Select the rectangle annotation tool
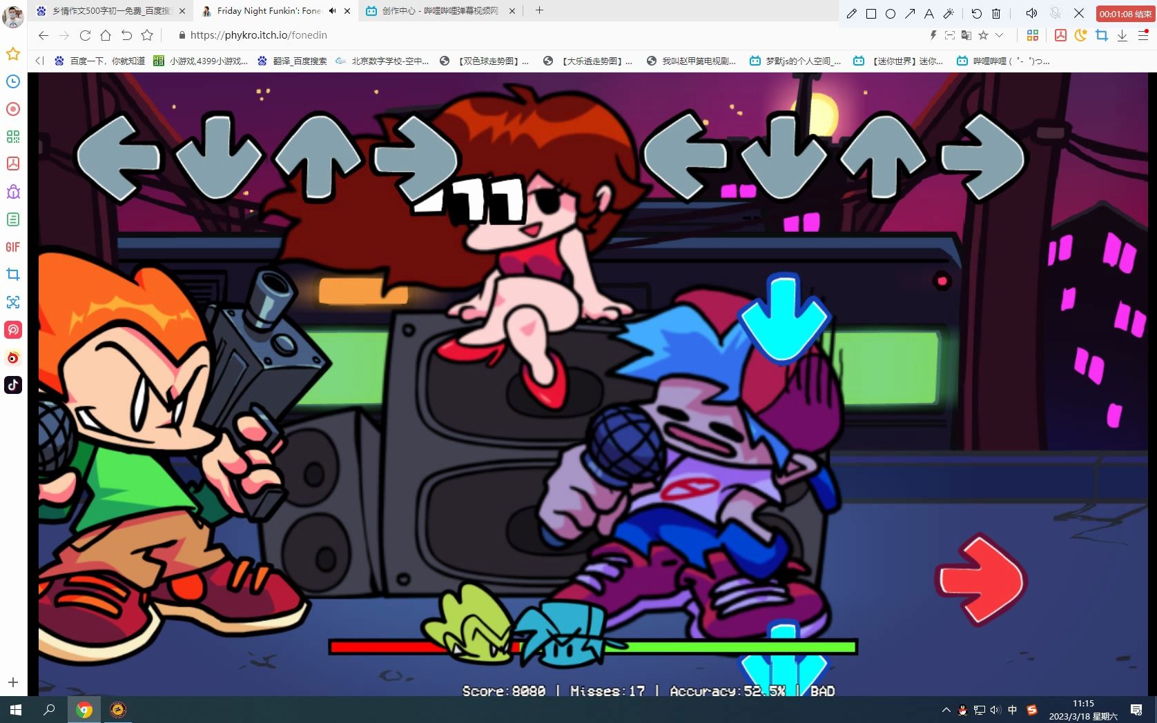Viewport: 1157px width, 723px height. click(871, 14)
